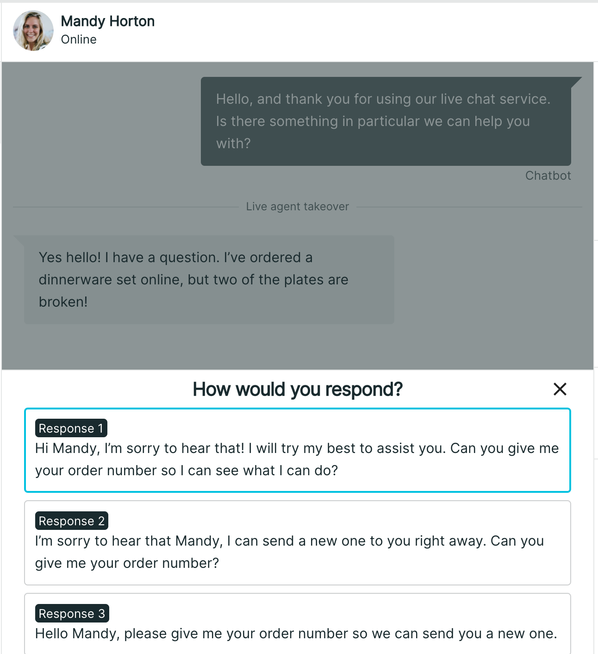Click the 'Live agent takeover' divider text
598x654 pixels.
(298, 207)
